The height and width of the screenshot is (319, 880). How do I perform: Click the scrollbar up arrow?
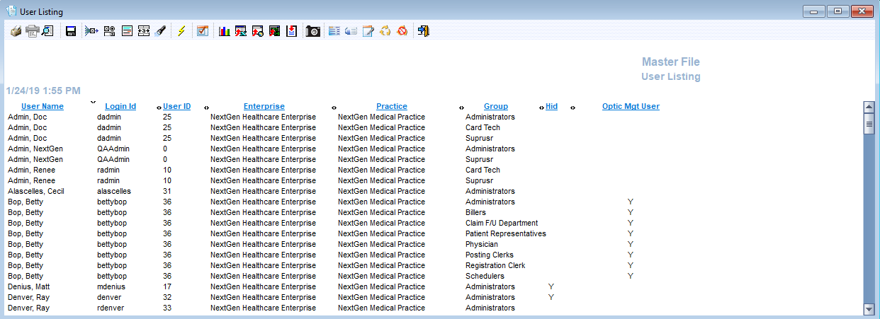pyautogui.click(x=869, y=107)
